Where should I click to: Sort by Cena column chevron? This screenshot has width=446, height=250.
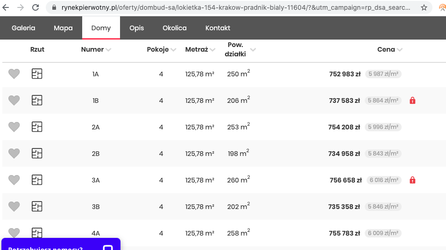400,50
